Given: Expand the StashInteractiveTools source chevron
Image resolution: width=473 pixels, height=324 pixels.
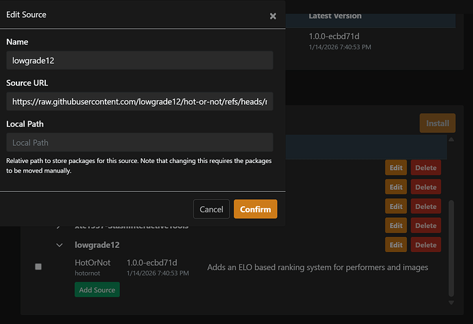Looking at the screenshot, I should (x=59, y=226).
